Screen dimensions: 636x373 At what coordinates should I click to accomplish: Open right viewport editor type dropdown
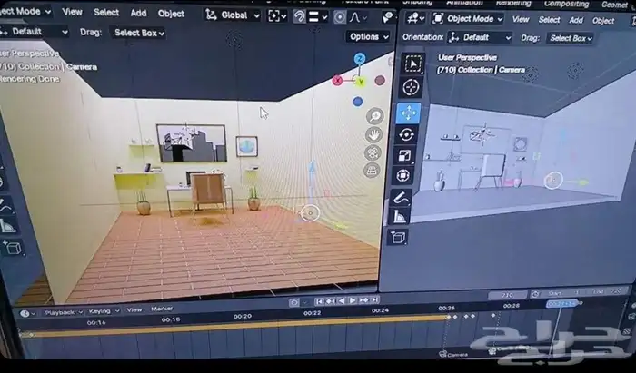[x=415, y=18]
